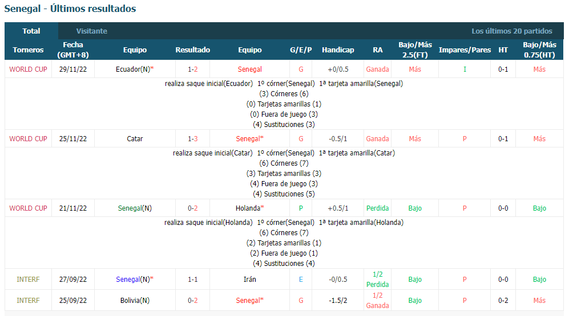Click the Bajo/Más 2.5(FT) column header
Screen dimensions: 569x316
pos(415,50)
